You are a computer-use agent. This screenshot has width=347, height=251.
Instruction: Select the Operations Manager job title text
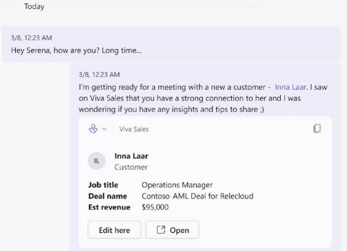pos(177,185)
